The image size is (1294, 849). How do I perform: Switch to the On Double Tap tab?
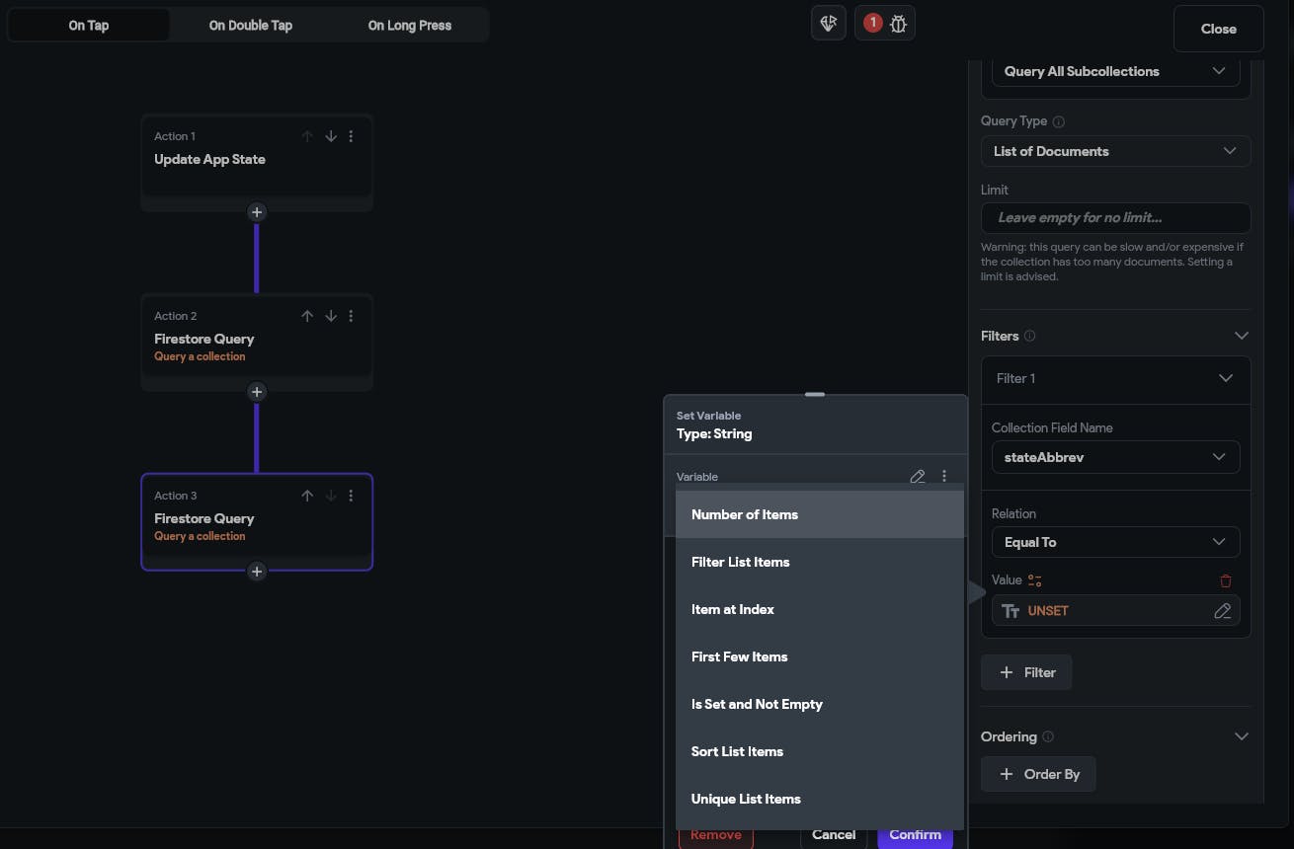click(x=251, y=26)
